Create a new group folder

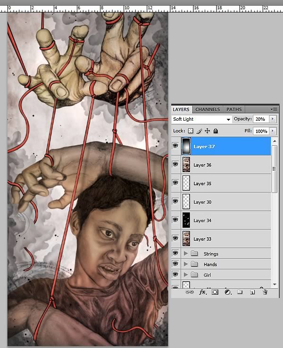pos(240,291)
